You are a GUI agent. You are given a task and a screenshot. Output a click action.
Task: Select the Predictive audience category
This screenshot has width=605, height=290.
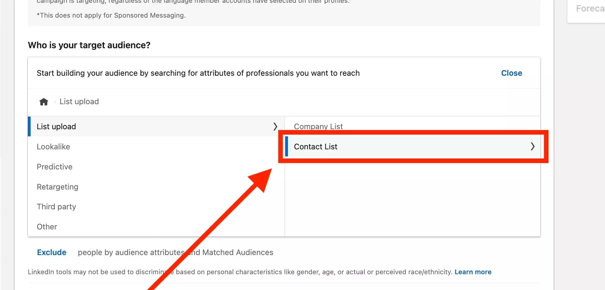54,167
